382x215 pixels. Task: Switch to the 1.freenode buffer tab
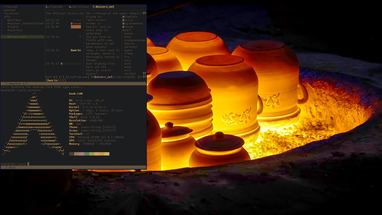click(54, 7)
